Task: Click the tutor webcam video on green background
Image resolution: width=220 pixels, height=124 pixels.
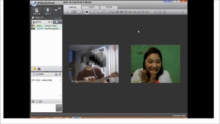Action: coord(156,64)
